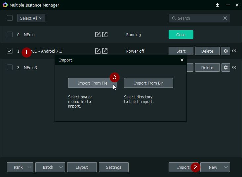The height and width of the screenshot is (177, 242).
Task: Click the Batch button label
Action: click(48, 167)
